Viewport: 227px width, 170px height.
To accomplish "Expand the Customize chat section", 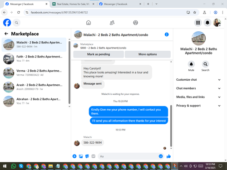I will click(198, 80).
